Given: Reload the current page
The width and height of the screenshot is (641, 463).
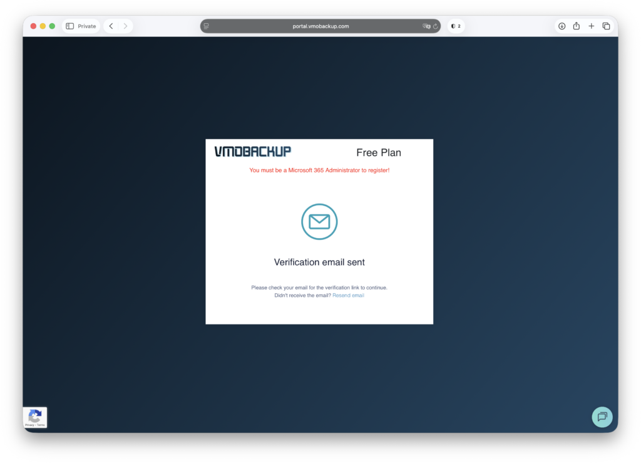Looking at the screenshot, I should coord(436,26).
